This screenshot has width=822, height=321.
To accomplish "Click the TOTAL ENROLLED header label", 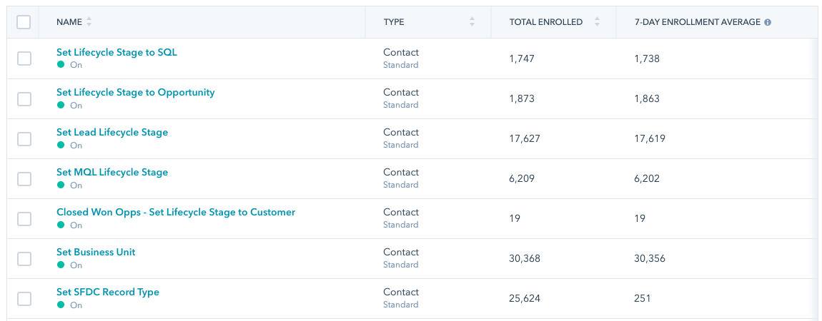I will [x=546, y=22].
